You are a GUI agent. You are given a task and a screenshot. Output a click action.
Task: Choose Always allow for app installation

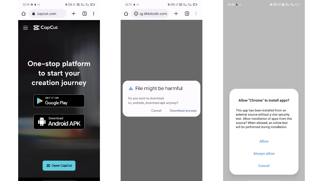point(264,153)
